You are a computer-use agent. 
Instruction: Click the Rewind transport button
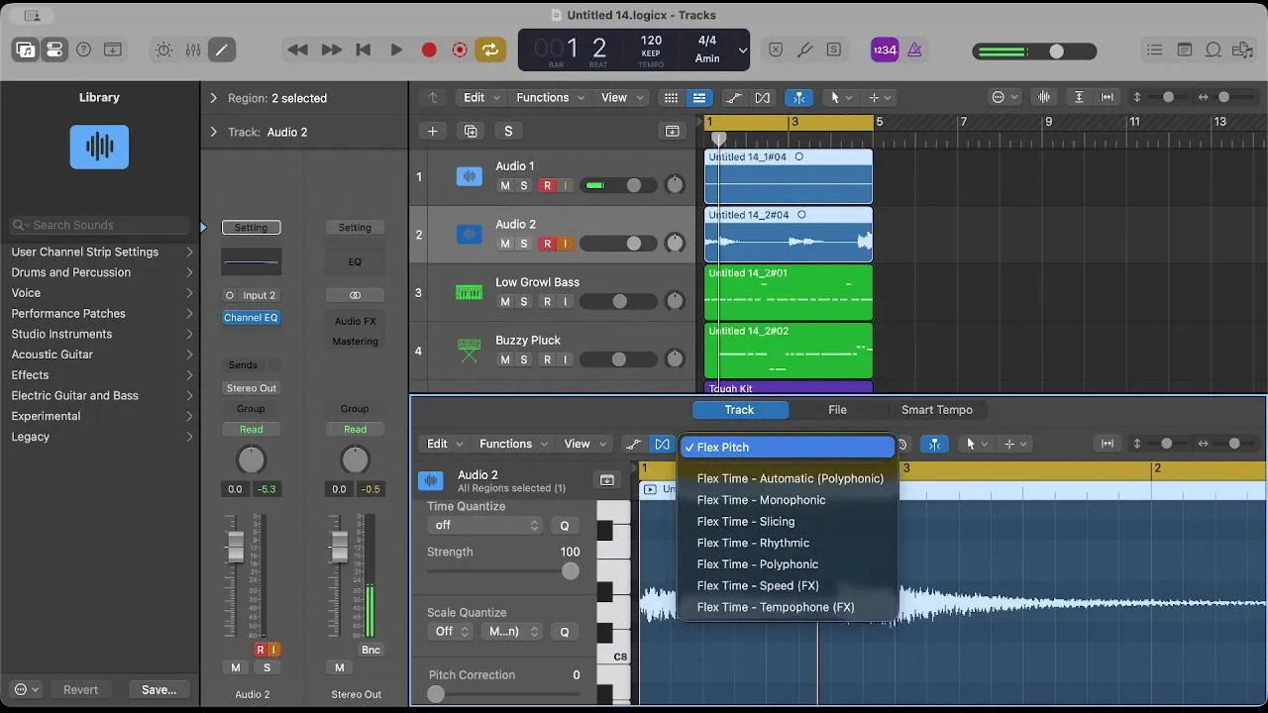[297, 50]
